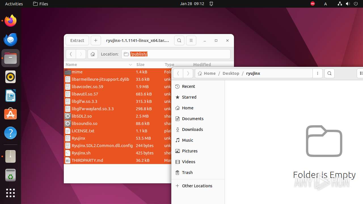Screen dimensions: 363x204
Task: Open Activities overview
Action: 14,4
